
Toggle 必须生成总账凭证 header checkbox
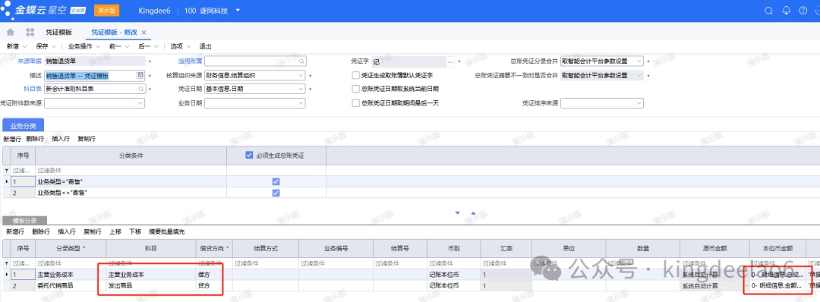coord(250,156)
